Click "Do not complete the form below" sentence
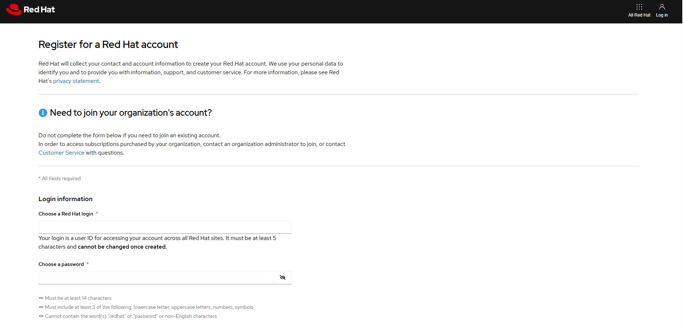This screenshot has width=683, height=329. click(x=130, y=135)
